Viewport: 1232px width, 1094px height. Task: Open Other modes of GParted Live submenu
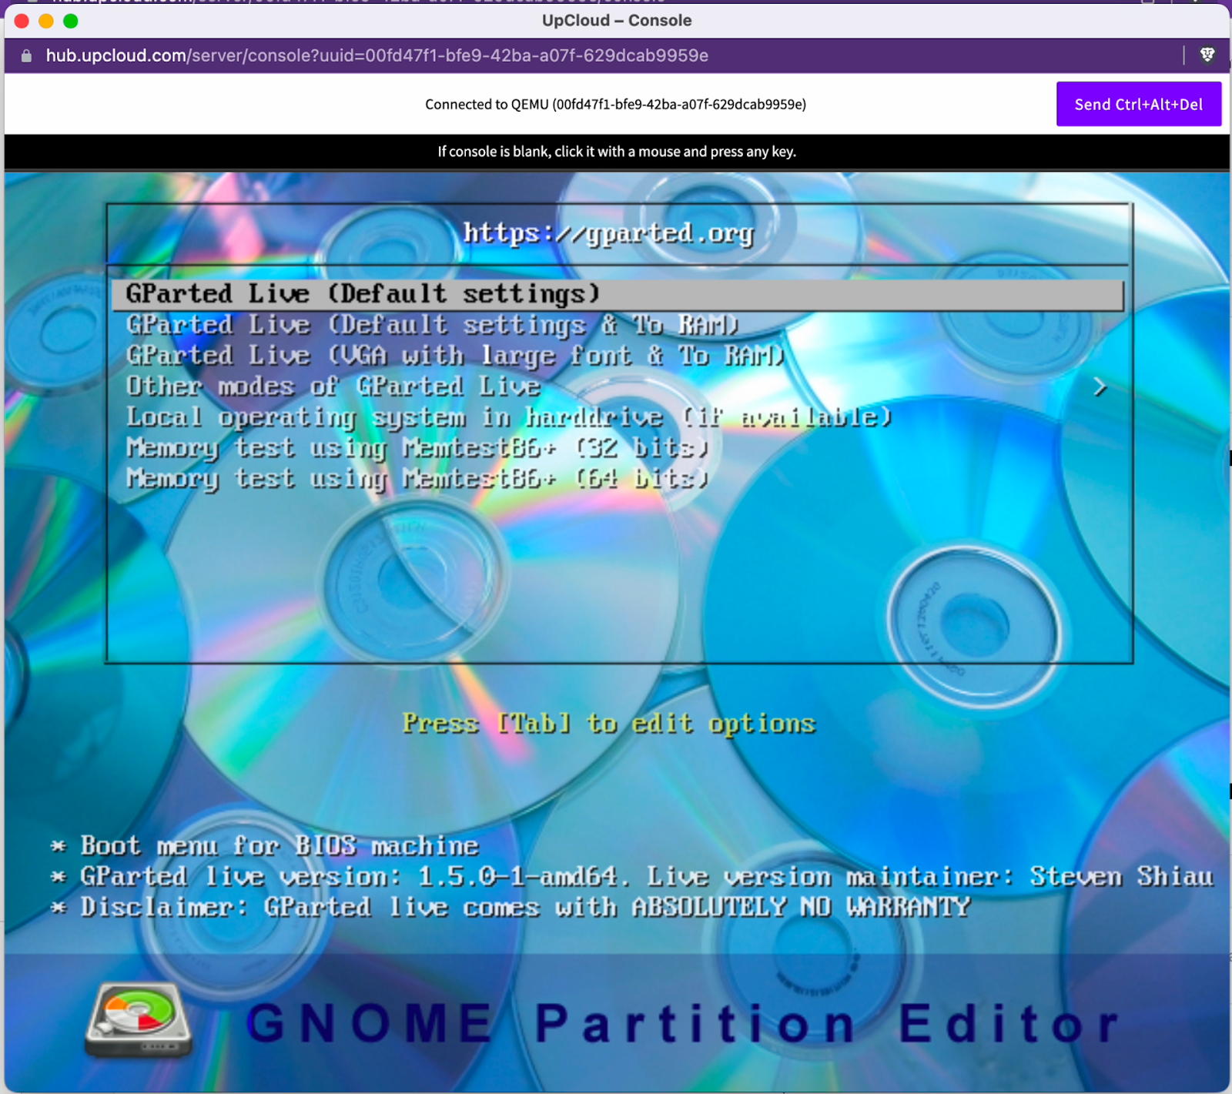(x=333, y=386)
